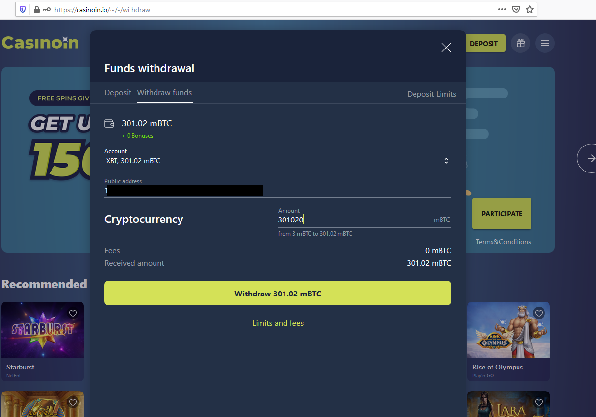The height and width of the screenshot is (417, 596).
Task: Open the Rise of Olympus thumbnail
Action: pos(509,330)
